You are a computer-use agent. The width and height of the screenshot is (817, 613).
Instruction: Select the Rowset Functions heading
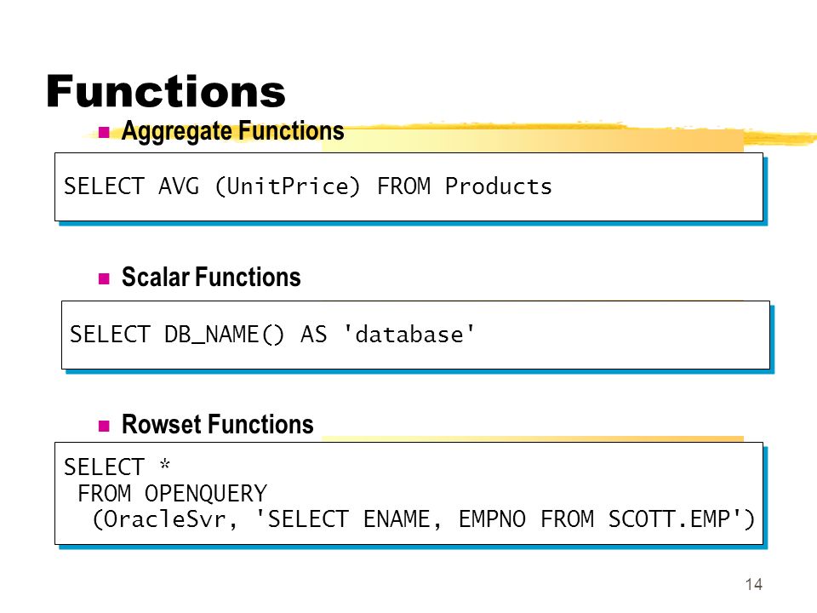(217, 424)
